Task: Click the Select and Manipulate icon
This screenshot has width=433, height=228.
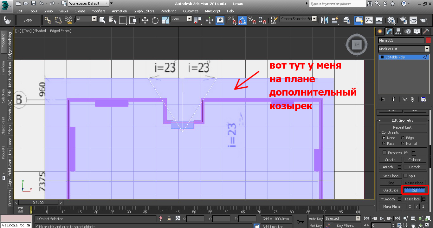Action: pyautogui.click(x=210, y=20)
